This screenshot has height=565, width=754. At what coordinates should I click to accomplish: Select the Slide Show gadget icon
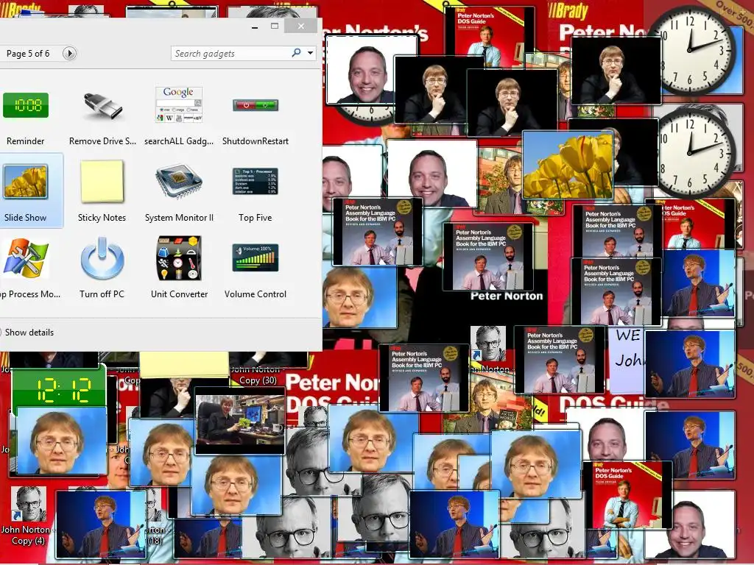[26, 182]
